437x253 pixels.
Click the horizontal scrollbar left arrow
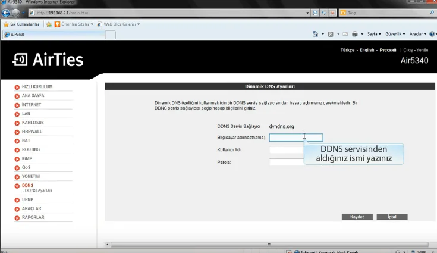107,245
